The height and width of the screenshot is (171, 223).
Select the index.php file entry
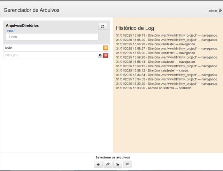point(11,55)
